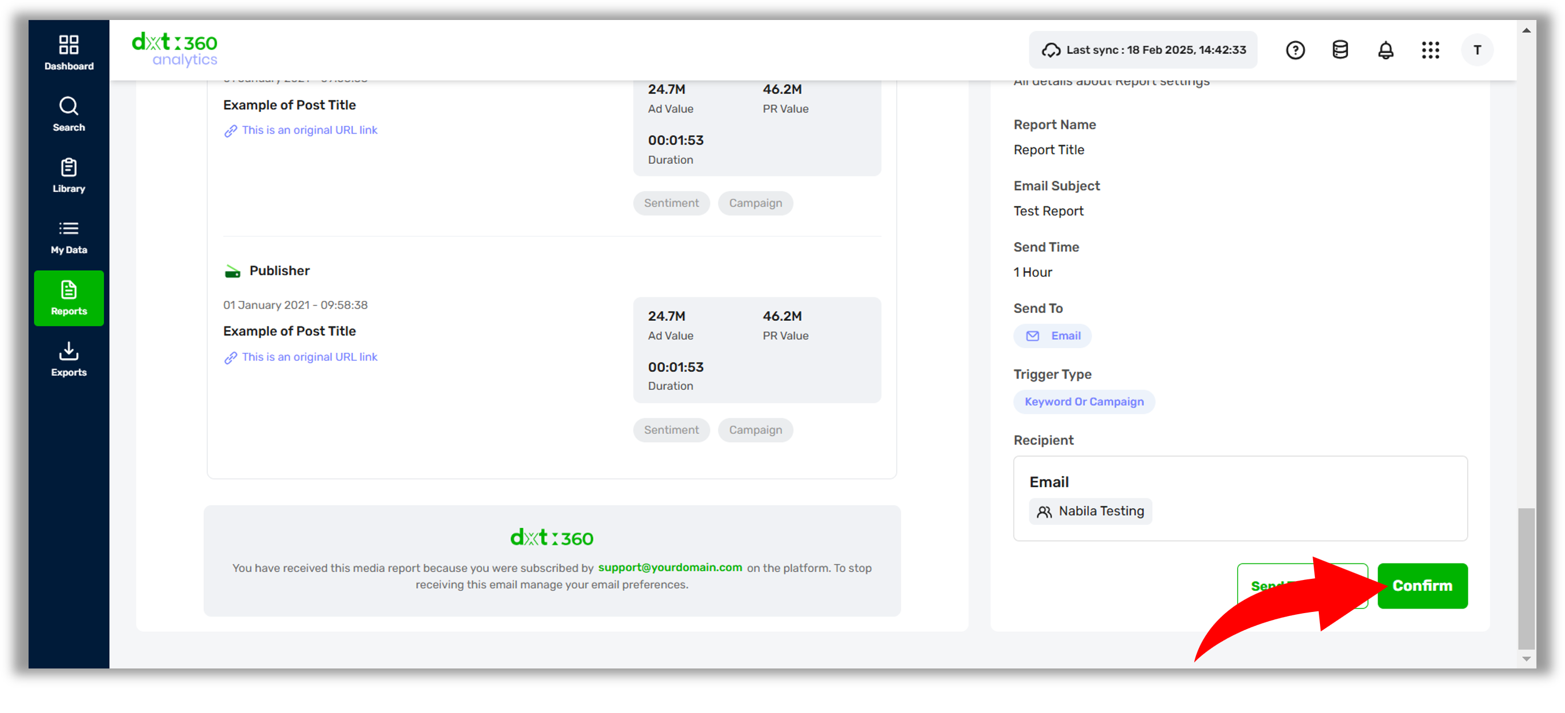This screenshot has width=1565, height=713.
Task: Click the first post's Campaign tag
Action: (755, 203)
